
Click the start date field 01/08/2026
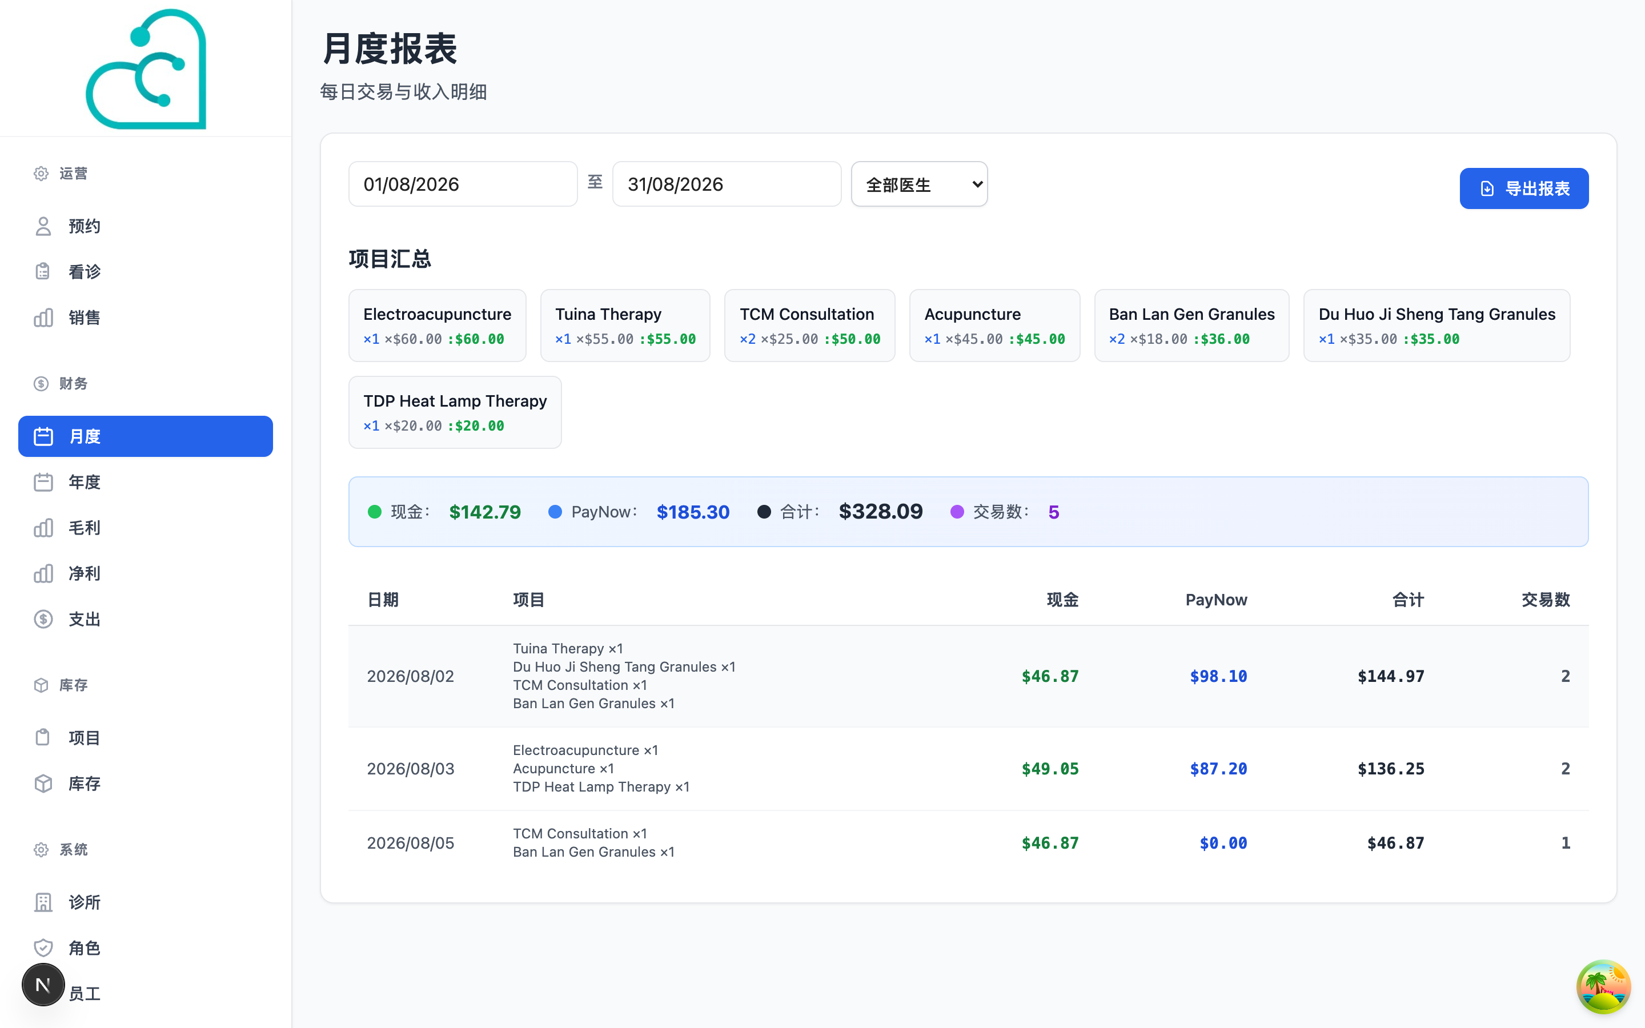coord(463,184)
